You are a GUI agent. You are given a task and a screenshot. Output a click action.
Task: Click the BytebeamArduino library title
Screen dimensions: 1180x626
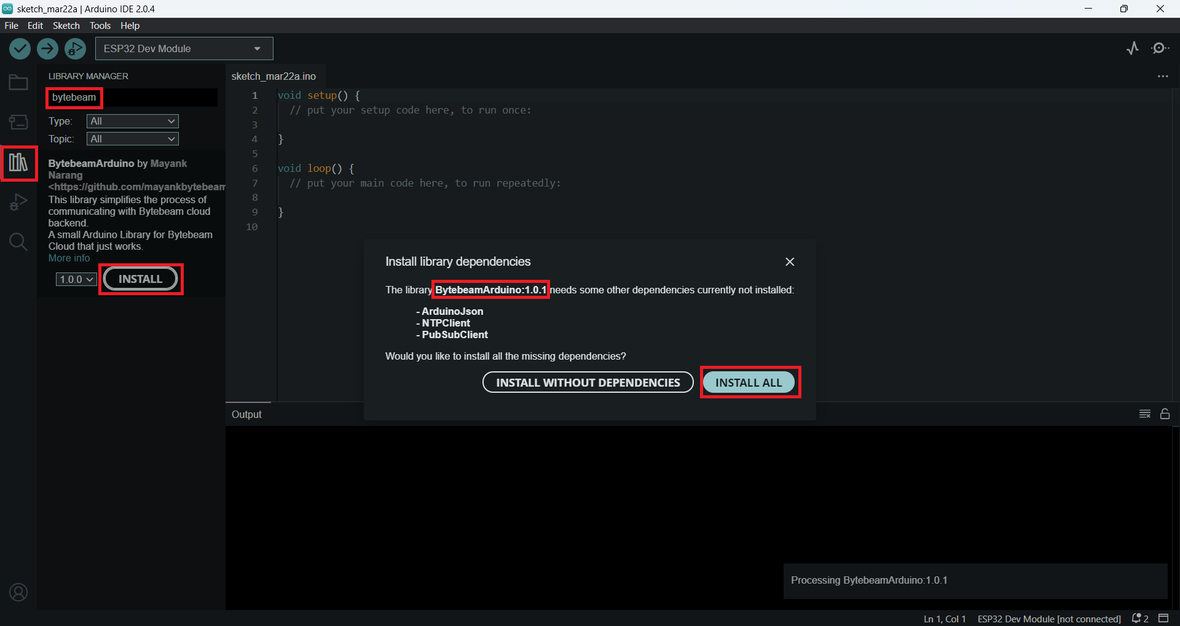coord(91,164)
